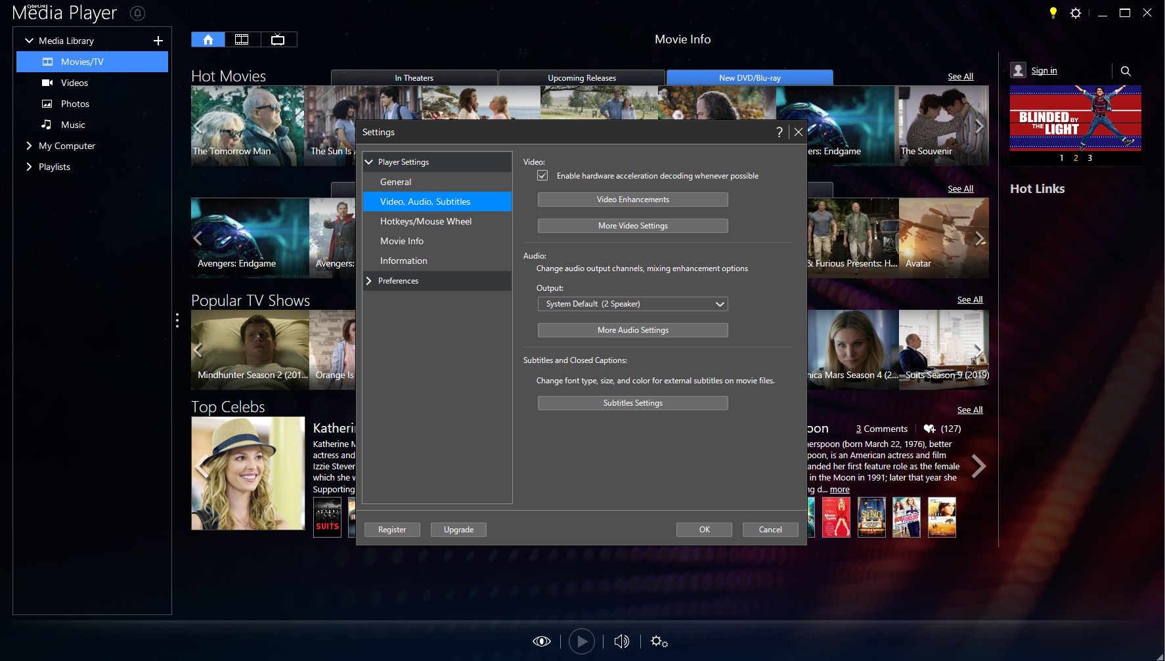Open Settings dialog help question mark
Viewport: 1165px width, 661px height.
point(780,132)
